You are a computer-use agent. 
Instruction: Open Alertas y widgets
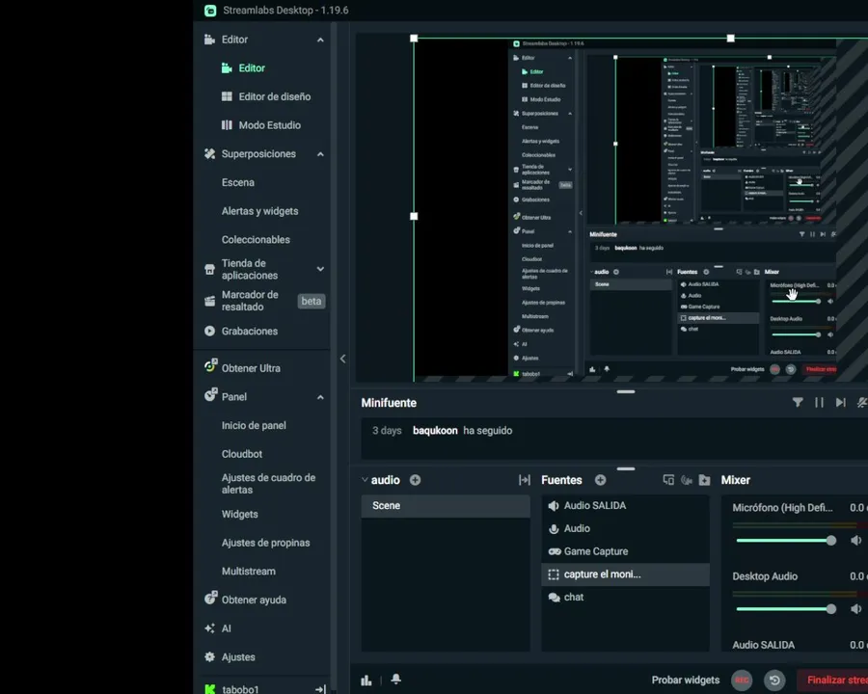tap(259, 211)
